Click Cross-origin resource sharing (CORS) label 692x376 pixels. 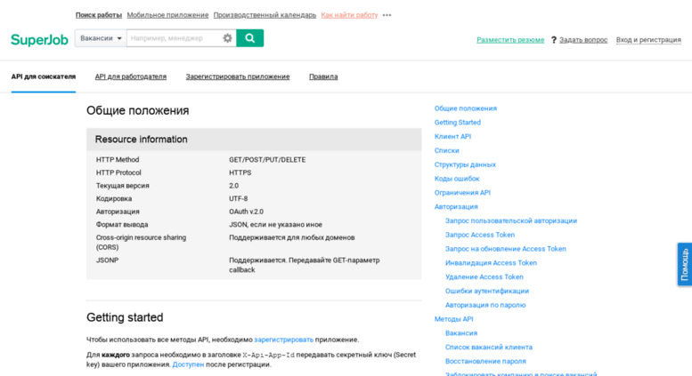[x=142, y=243]
